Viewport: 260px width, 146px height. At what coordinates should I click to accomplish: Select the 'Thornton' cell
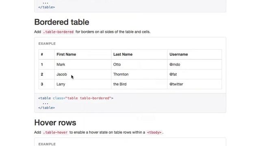click(x=139, y=74)
